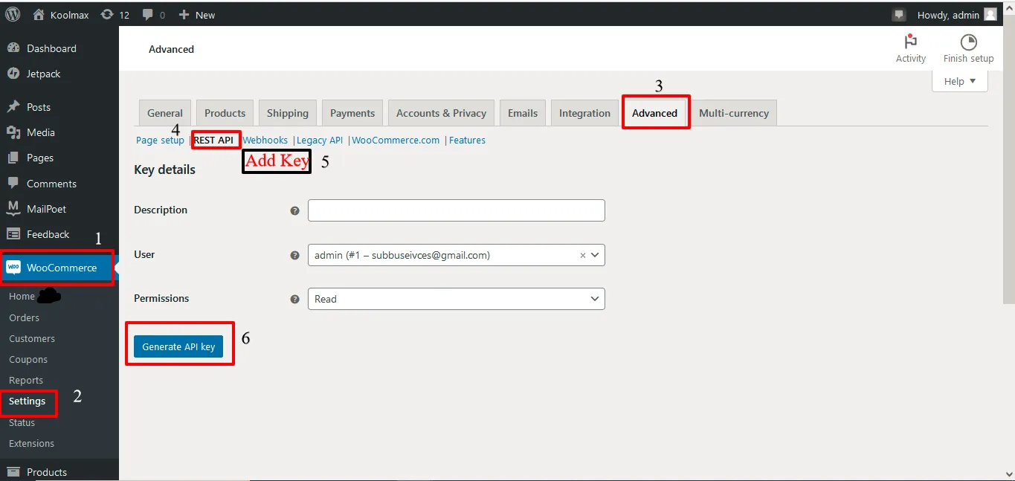Open the Activity flag icon
The image size is (1015, 481).
pos(910,42)
